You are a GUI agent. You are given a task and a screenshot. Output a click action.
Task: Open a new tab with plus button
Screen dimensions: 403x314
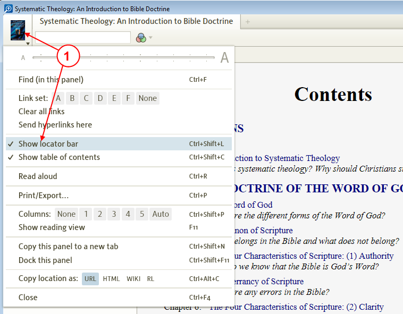click(x=248, y=22)
